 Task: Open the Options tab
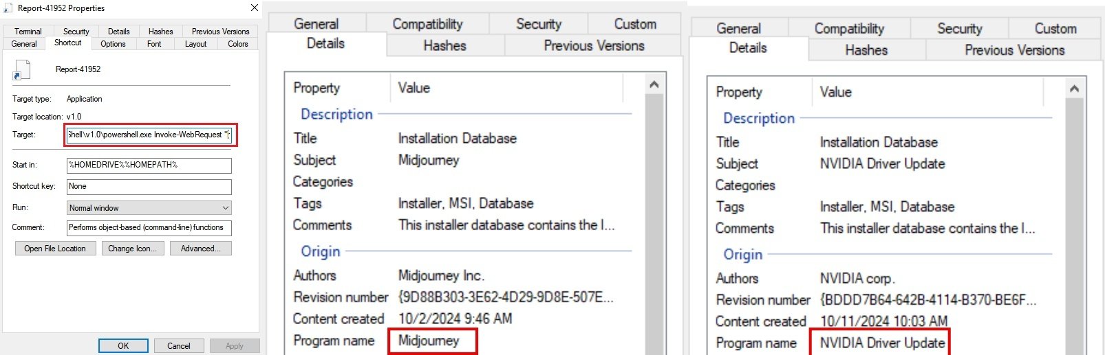coord(113,44)
